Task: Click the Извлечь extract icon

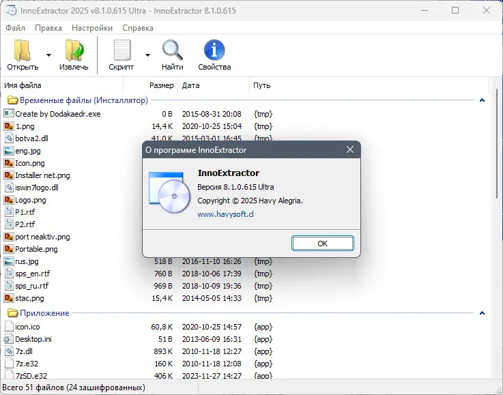Action: (74, 50)
